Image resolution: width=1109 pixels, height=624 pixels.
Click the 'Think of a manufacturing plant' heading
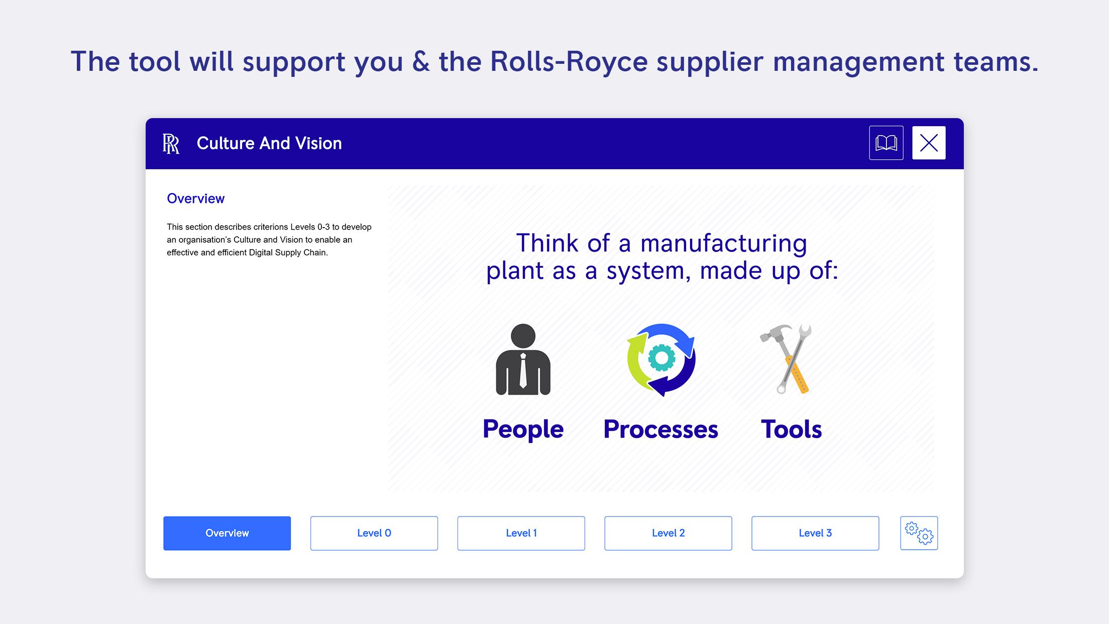pyautogui.click(x=662, y=257)
